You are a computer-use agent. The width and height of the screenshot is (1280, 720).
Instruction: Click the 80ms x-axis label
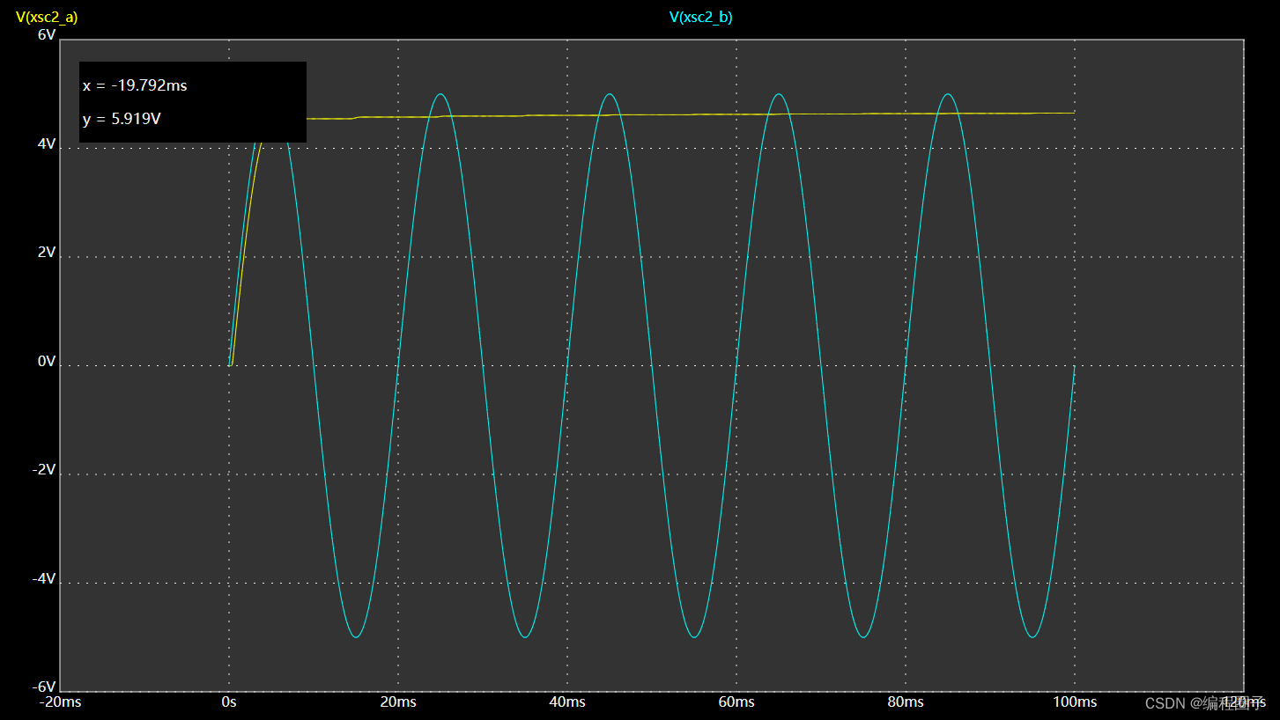pos(906,702)
